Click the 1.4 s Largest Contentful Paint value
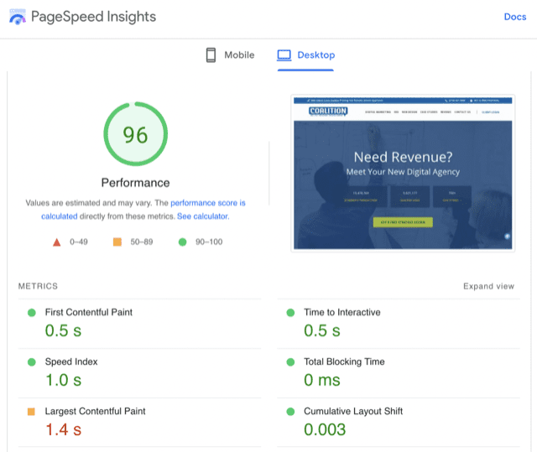Image resolution: width=537 pixels, height=452 pixels. pos(64,429)
